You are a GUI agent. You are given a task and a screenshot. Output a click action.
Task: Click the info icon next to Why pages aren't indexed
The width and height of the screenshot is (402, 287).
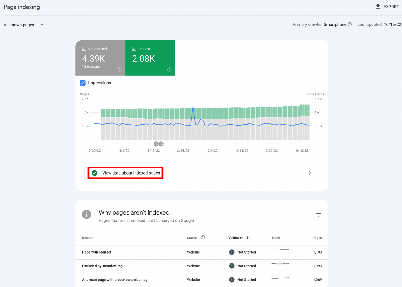click(87, 214)
